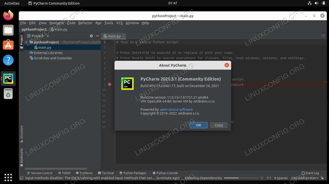This screenshot has height=184, width=329.
Task: Select main.py in the project tree
Action: (x=45, y=47)
